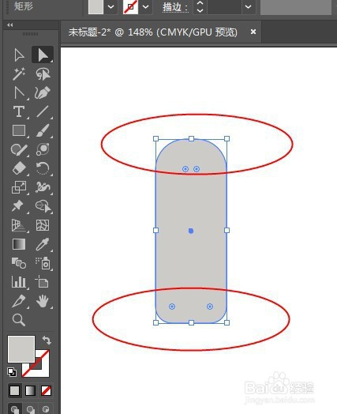Set paint mode to None
Screen dimensions: 337x414
click(46, 390)
